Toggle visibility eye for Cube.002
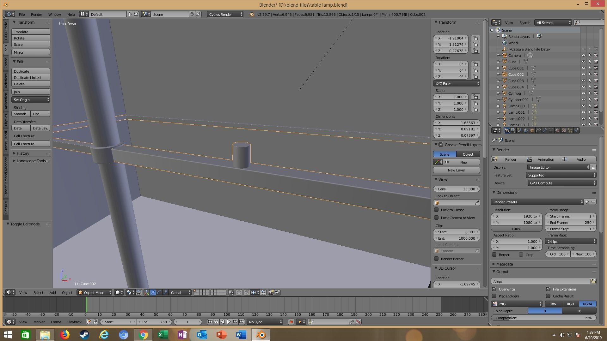This screenshot has height=341, width=607. (x=584, y=75)
